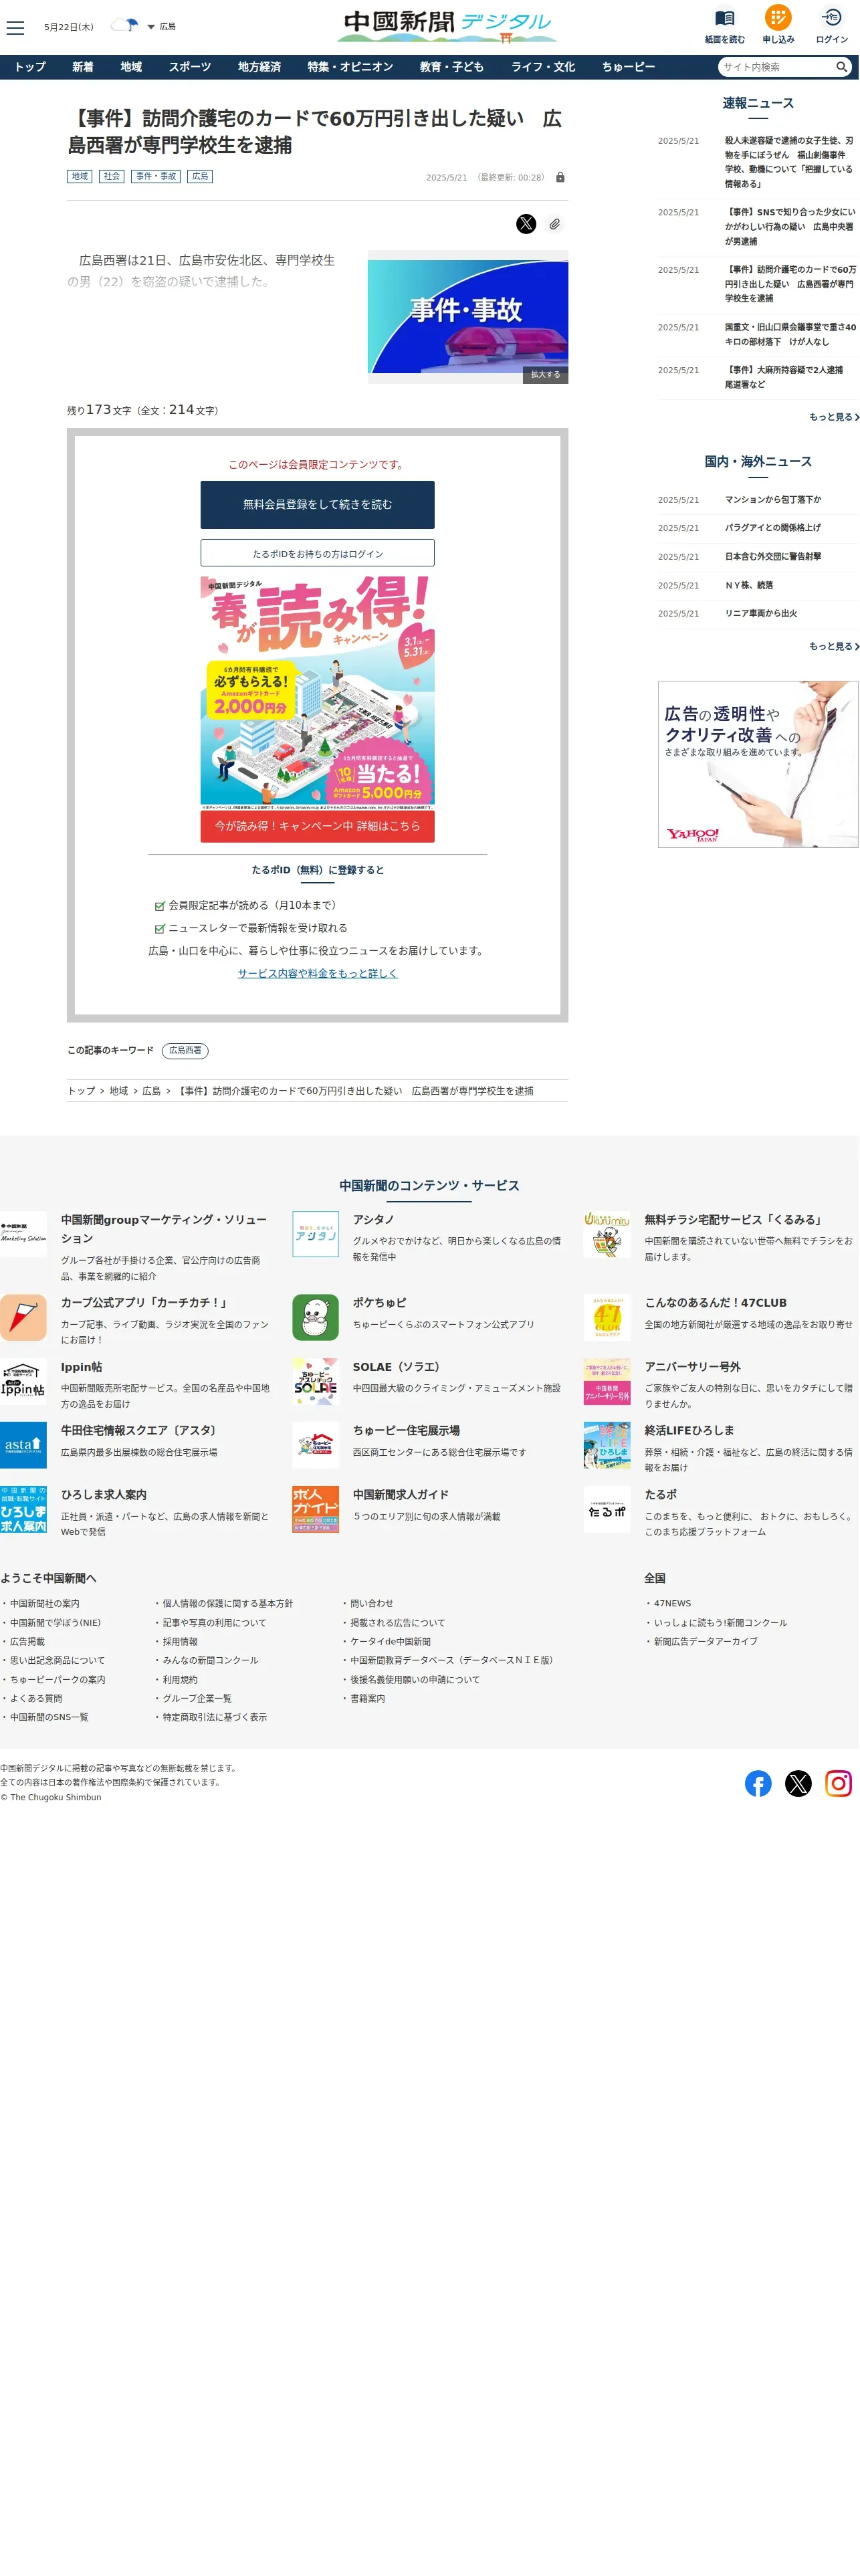Open the weather location dropdown 広島

click(161, 27)
